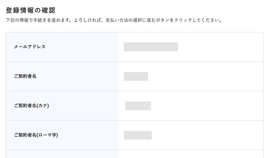Click the masked romaji name value
Viewport: 269px width, 158px height.
point(138,135)
